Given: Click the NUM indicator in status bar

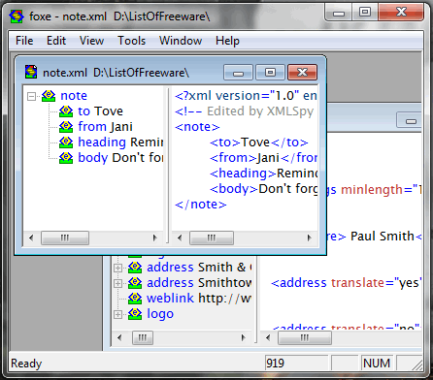Looking at the screenshot, I should (x=377, y=363).
